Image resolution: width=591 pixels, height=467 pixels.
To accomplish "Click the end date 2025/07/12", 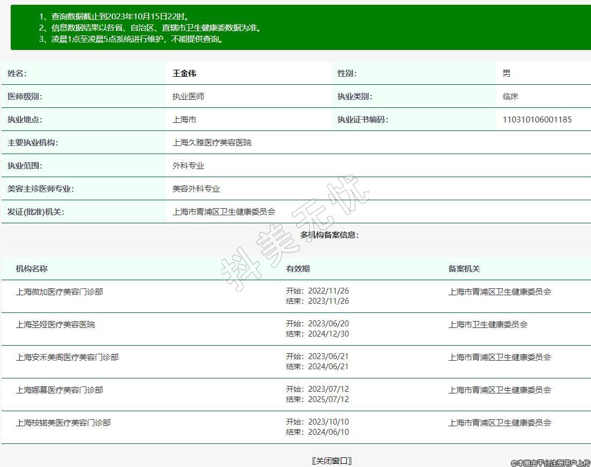I will (x=328, y=399).
